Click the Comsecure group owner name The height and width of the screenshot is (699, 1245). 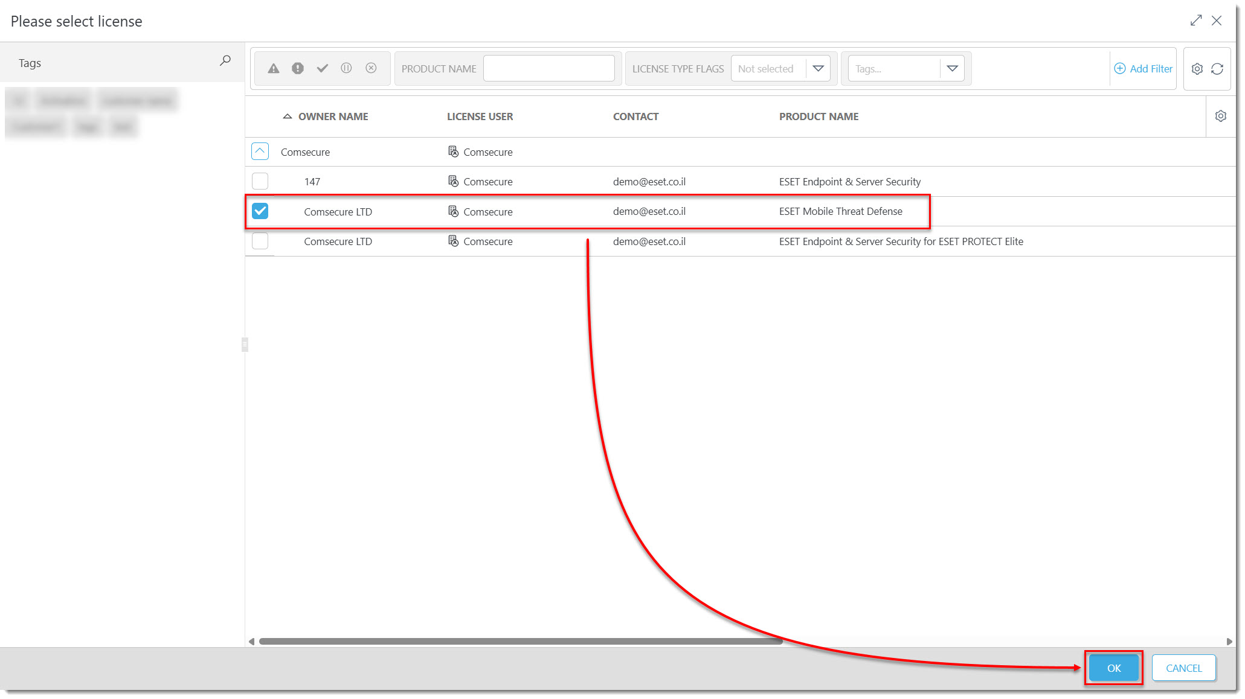305,152
